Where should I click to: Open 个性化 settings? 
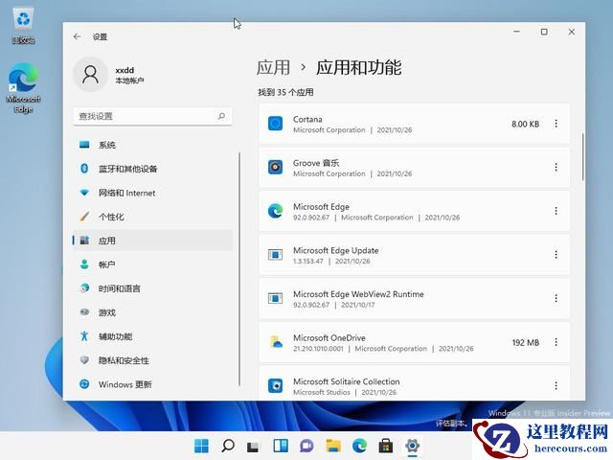pyautogui.click(x=152, y=217)
